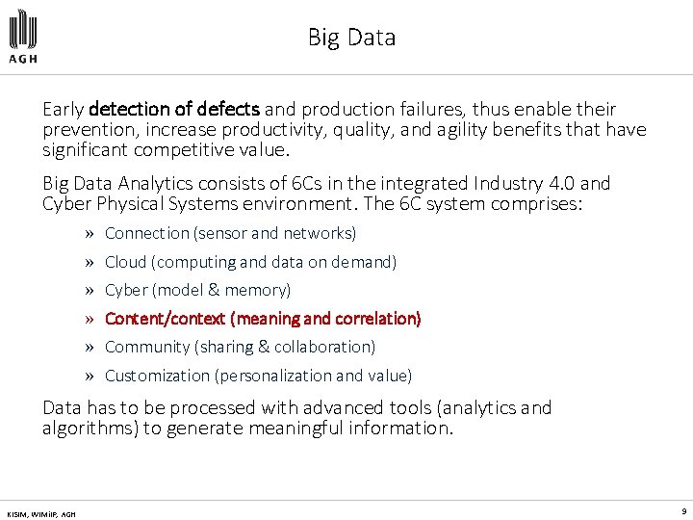The width and height of the screenshot is (693, 520).
Task: Click the red 'Content/context' highlighted bullet
Action: 263,319
